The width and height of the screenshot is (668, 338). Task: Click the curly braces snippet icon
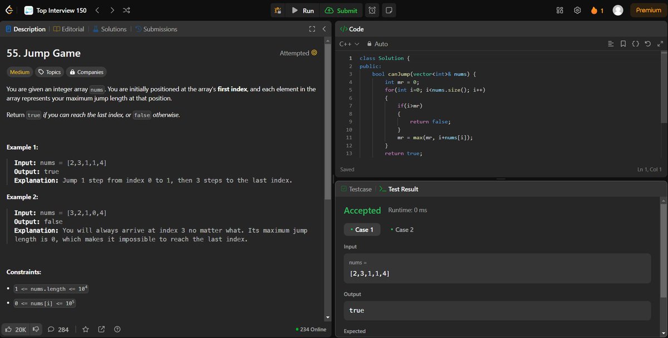(x=635, y=43)
